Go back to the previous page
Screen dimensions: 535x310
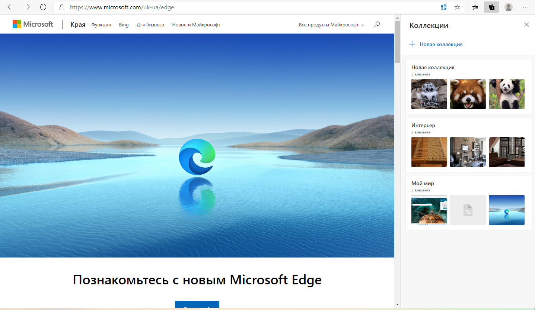click(10, 7)
